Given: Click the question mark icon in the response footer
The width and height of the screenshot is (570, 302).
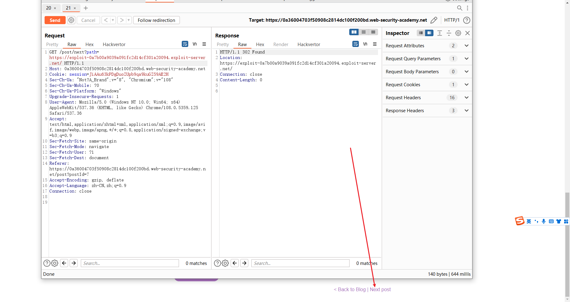Looking at the screenshot, I should 217,263.
